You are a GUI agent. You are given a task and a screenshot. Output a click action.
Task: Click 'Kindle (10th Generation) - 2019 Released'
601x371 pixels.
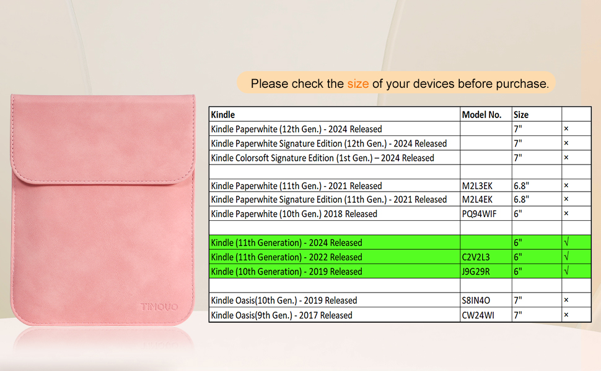click(x=286, y=271)
